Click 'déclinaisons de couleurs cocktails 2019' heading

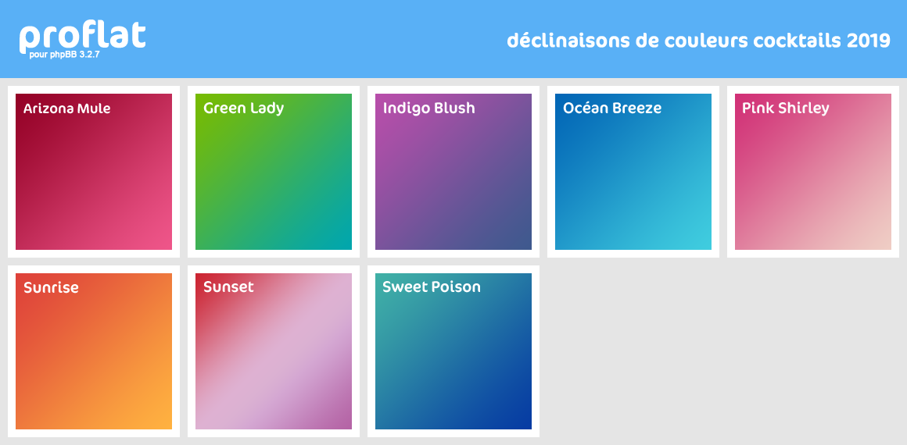699,41
